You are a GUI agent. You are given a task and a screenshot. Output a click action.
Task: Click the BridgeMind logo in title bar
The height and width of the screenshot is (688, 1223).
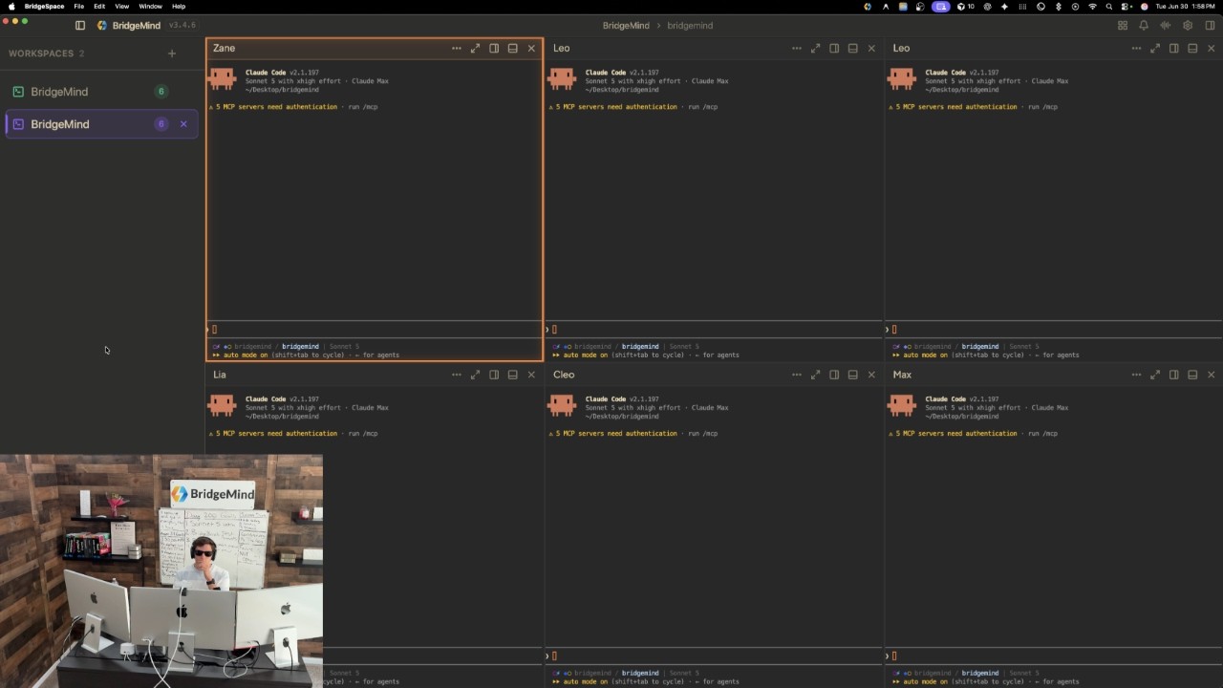coord(102,26)
